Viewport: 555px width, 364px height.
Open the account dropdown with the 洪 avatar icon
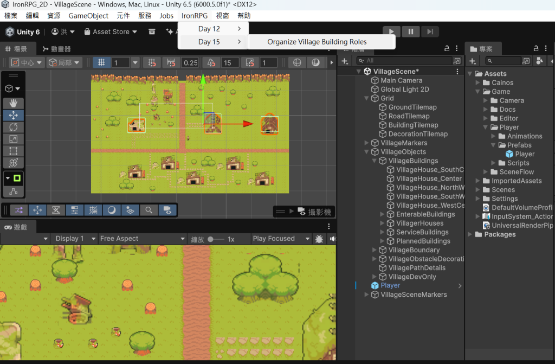[63, 32]
